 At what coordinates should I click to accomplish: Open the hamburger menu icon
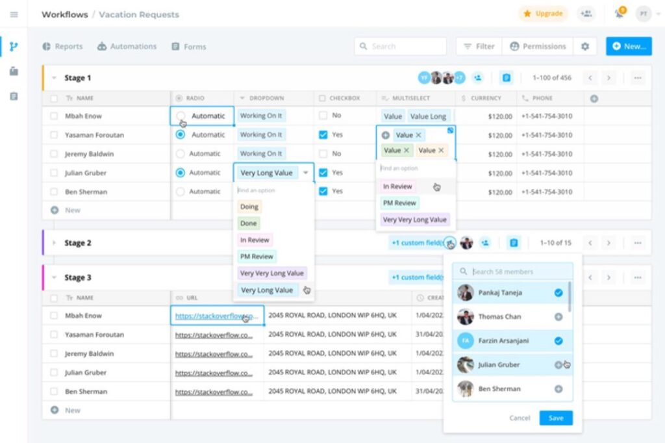tap(14, 14)
